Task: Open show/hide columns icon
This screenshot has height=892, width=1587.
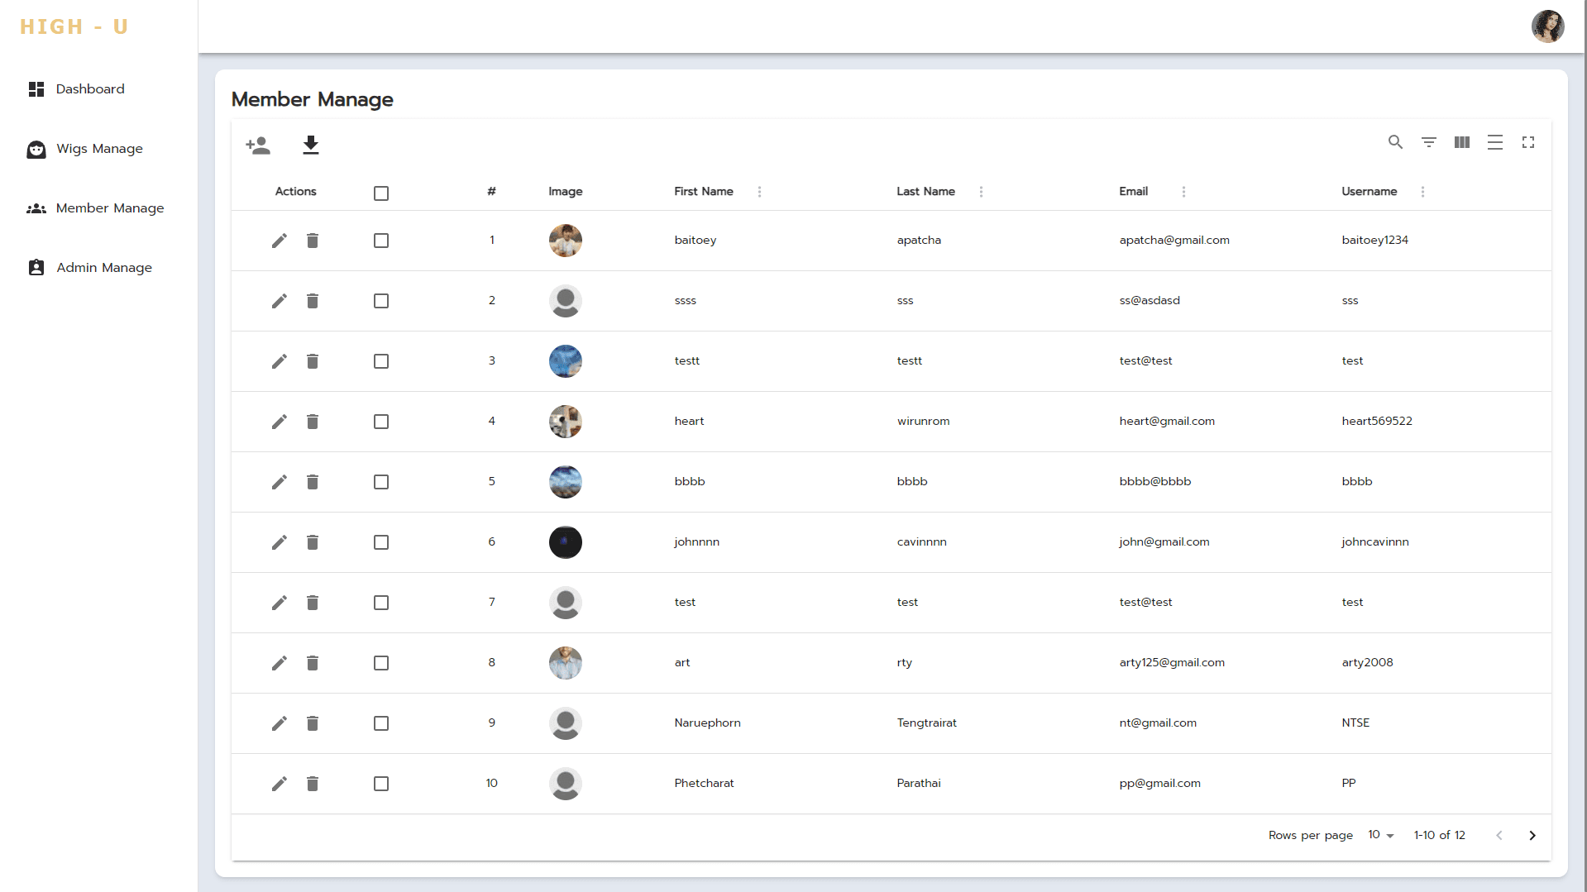Action: click(1461, 142)
